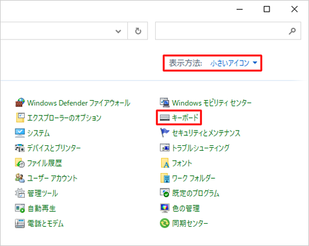Open the 管理ツール gear icon

(x=20, y=193)
